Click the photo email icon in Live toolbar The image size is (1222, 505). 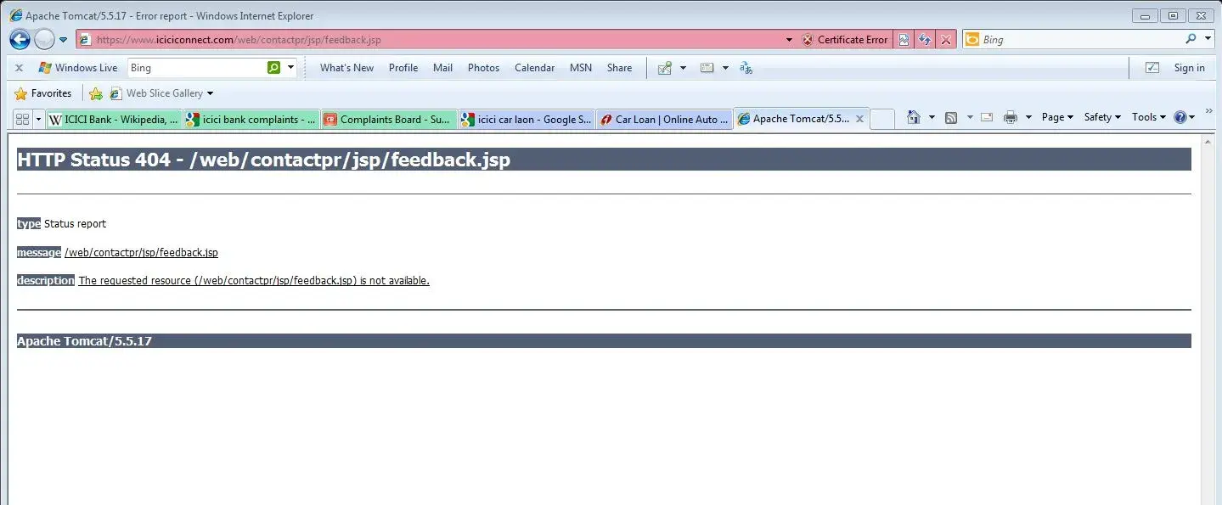(x=665, y=68)
